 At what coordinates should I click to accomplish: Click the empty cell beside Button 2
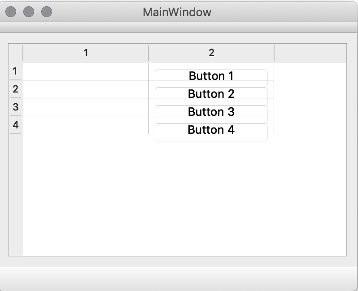86,89
